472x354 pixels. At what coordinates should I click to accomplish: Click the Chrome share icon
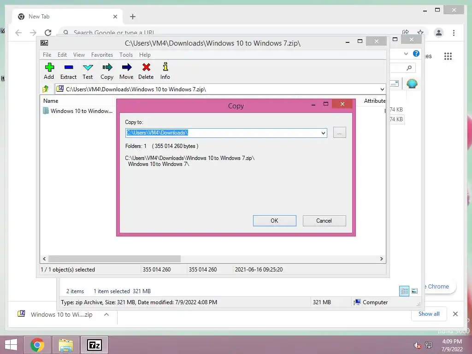tap(406, 32)
